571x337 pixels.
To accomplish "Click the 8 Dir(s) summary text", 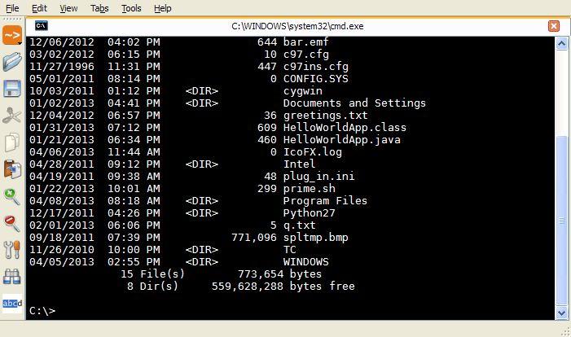I will (152, 287).
